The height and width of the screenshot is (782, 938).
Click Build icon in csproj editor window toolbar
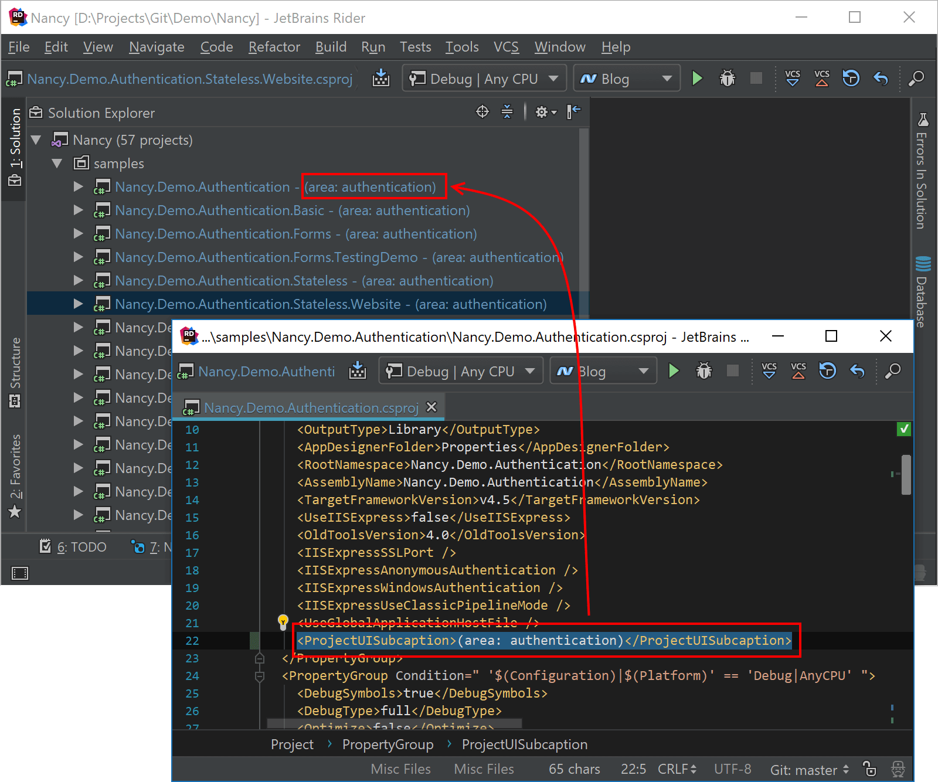358,370
